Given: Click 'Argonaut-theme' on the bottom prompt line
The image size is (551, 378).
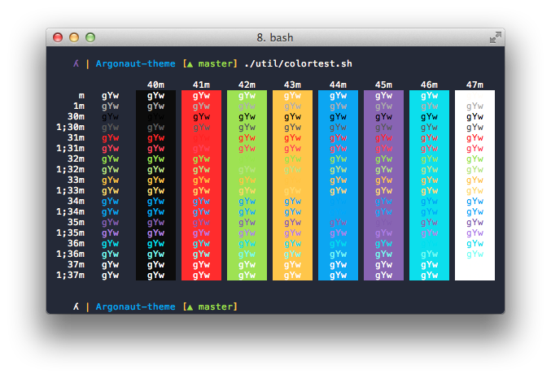Looking at the screenshot, I should [135, 306].
